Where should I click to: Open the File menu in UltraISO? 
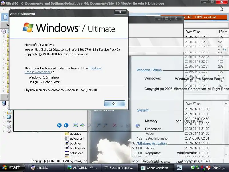coord(4,9)
